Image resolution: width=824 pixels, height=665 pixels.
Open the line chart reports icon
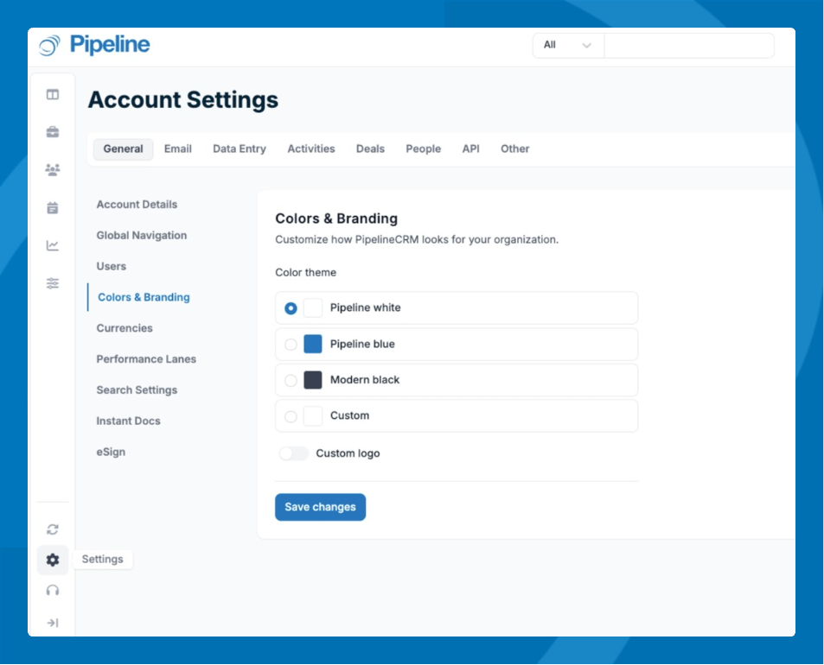click(x=53, y=245)
